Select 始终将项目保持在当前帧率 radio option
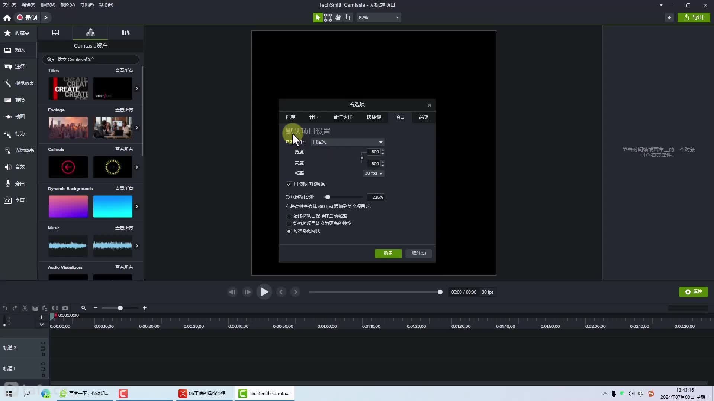 pos(289,216)
